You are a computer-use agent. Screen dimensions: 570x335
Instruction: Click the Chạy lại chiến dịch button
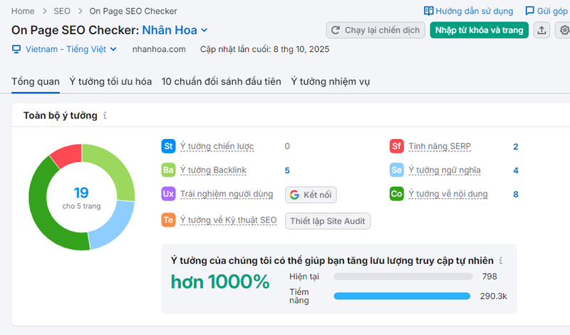[375, 30]
